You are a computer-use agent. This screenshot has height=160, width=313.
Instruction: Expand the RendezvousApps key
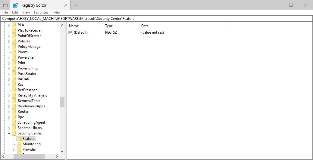(x=9, y=106)
